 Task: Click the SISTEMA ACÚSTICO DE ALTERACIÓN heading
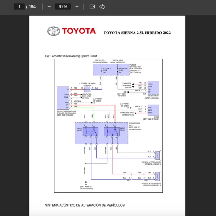click(85, 205)
